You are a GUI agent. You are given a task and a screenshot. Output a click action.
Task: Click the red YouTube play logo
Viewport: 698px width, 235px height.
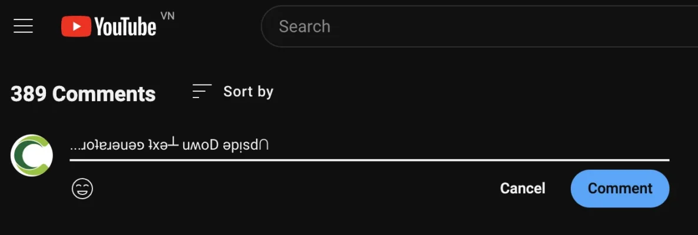click(x=76, y=26)
